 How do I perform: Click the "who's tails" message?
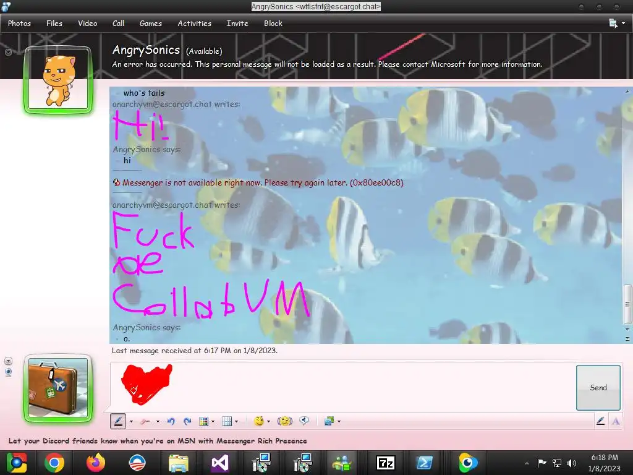(144, 93)
